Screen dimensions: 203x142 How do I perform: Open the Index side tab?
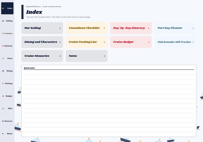pyautogui.click(x=7, y=8)
